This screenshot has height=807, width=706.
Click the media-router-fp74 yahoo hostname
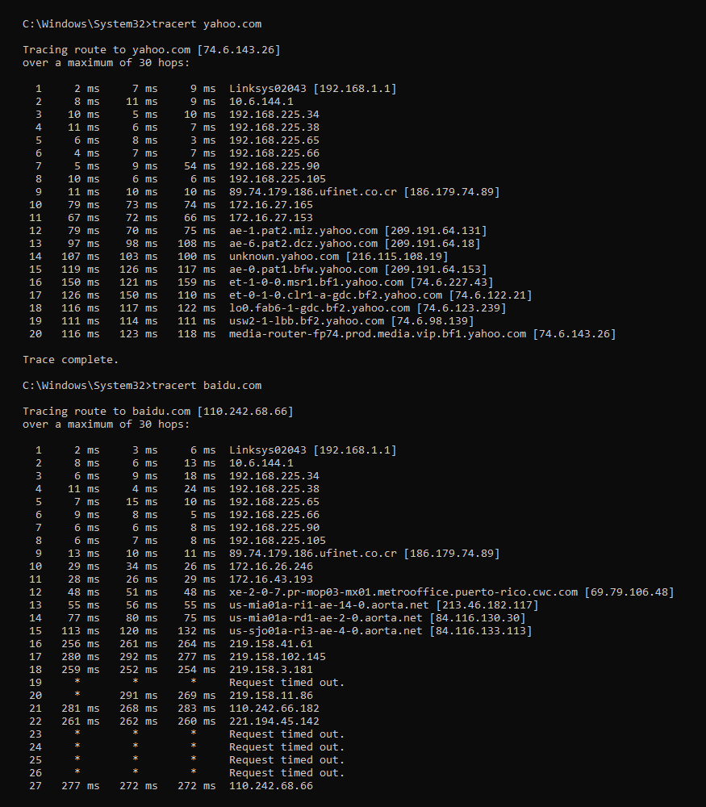click(x=378, y=334)
